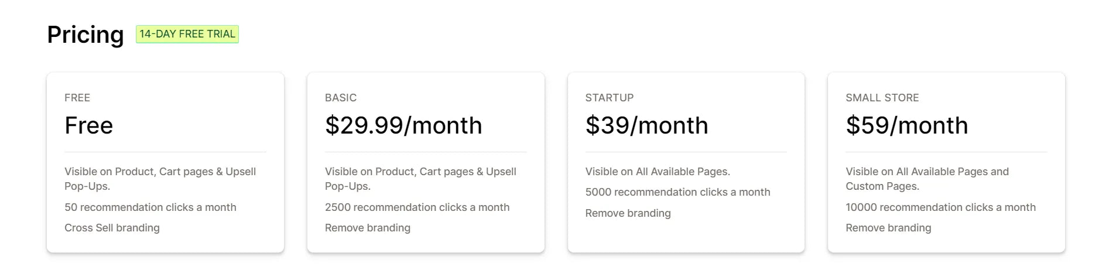Image resolution: width=1109 pixels, height=273 pixels.
Task: Choose the STARTUP plan label
Action: pos(610,98)
